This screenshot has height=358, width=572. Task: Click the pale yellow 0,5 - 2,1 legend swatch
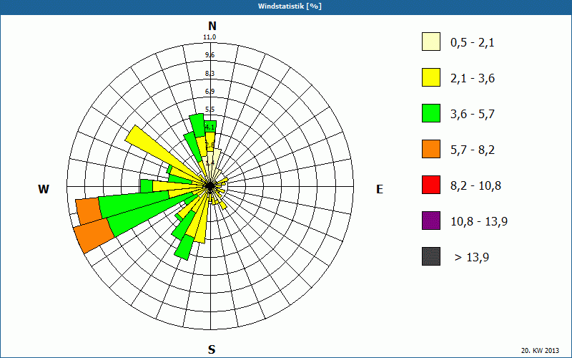[431, 42]
